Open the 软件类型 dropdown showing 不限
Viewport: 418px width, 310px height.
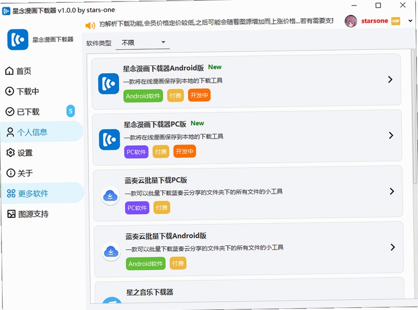coord(143,43)
